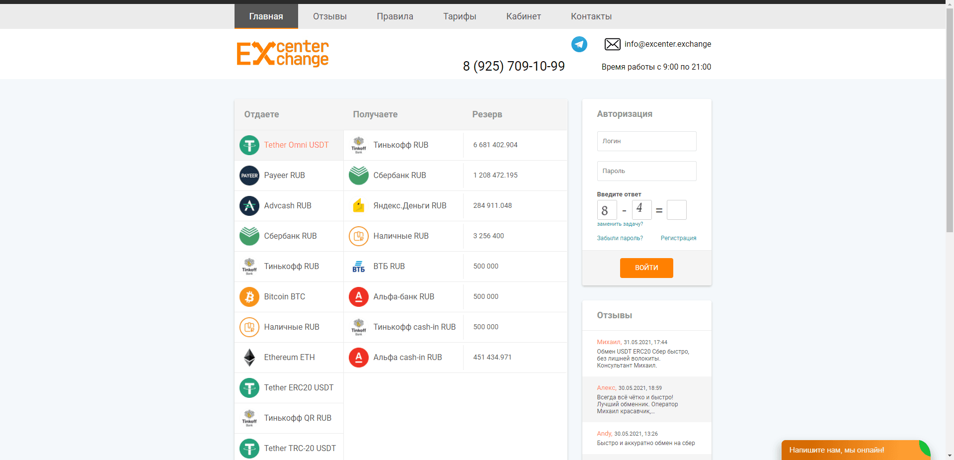Click the Payeer RUB logo icon

coord(249,175)
